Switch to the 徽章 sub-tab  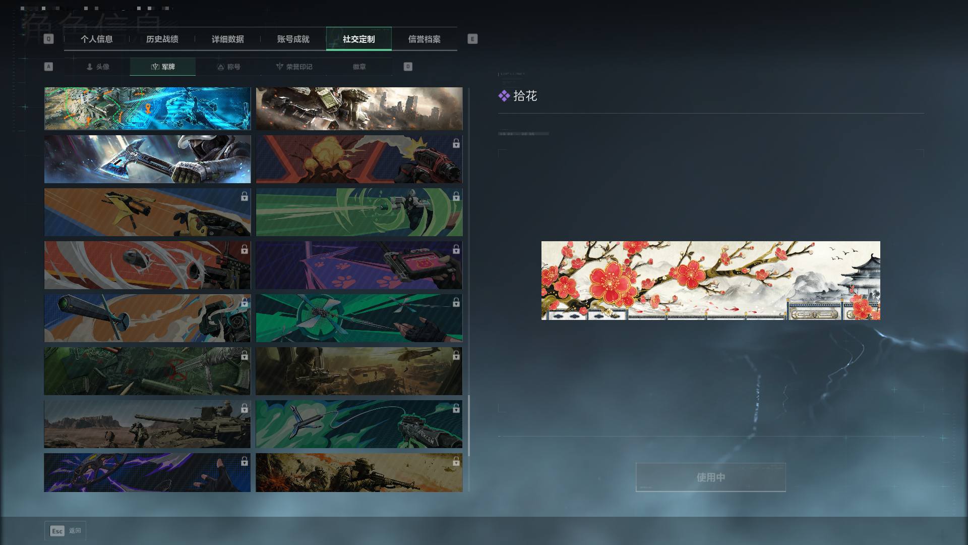pos(359,67)
